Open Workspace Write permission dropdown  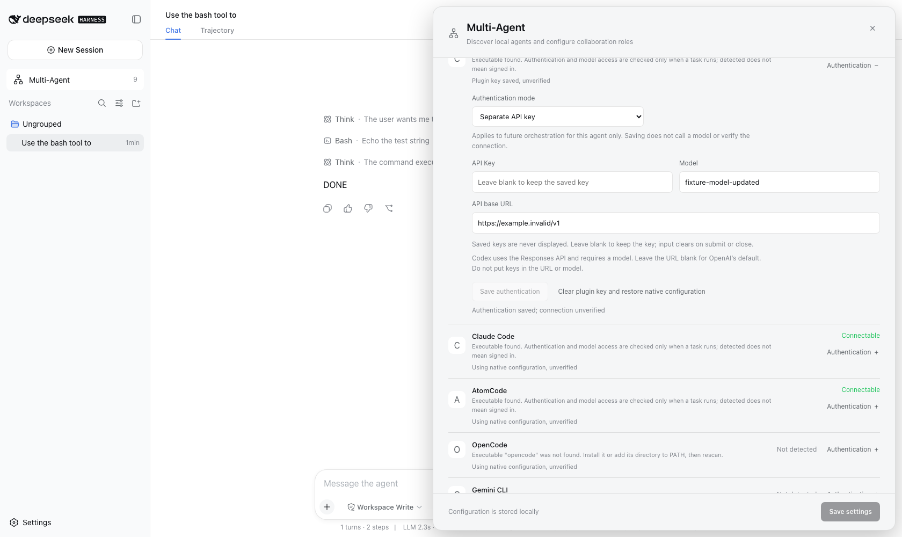(x=385, y=507)
